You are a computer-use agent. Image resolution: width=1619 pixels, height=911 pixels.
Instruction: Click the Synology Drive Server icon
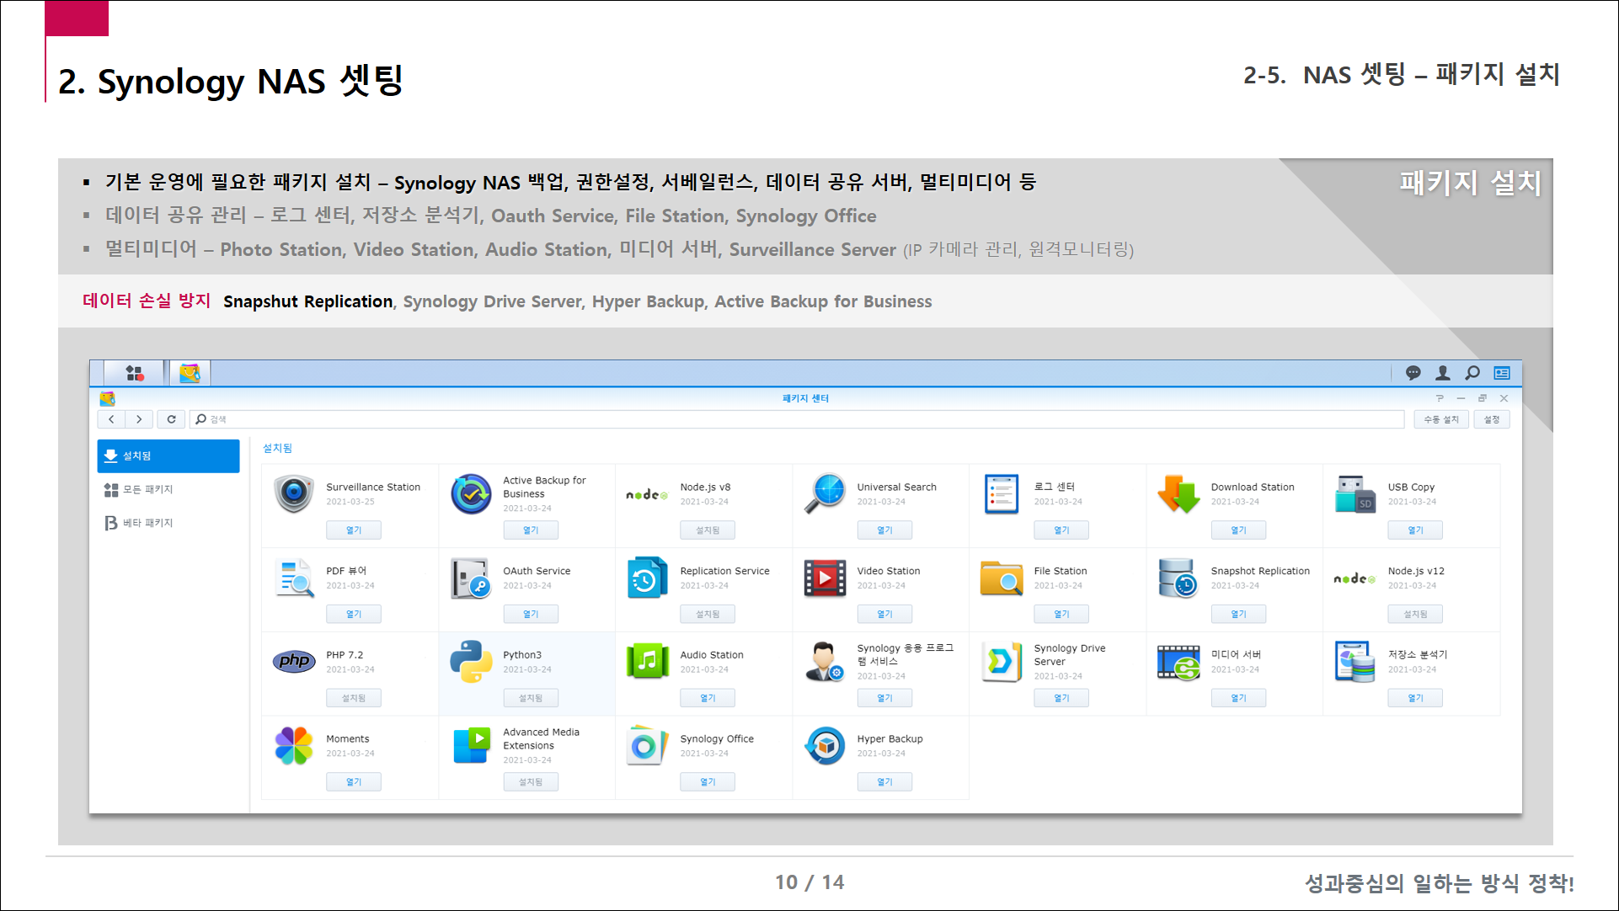tap(1001, 662)
